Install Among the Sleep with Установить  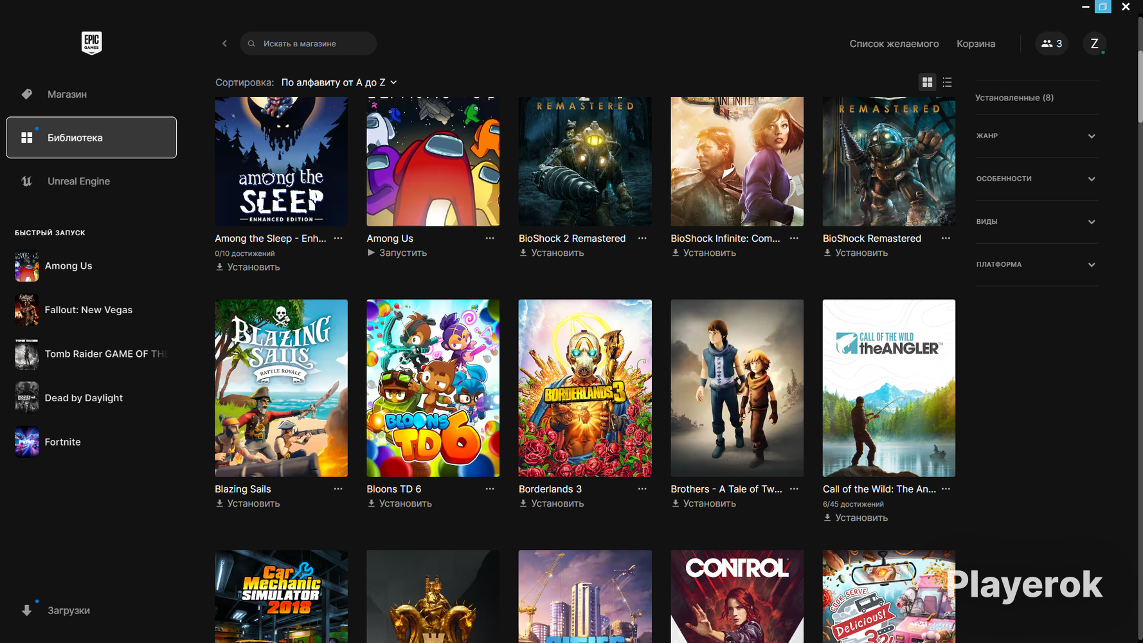point(248,267)
